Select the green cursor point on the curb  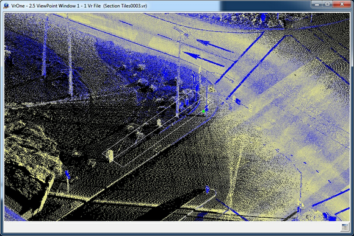[x=204, y=111]
